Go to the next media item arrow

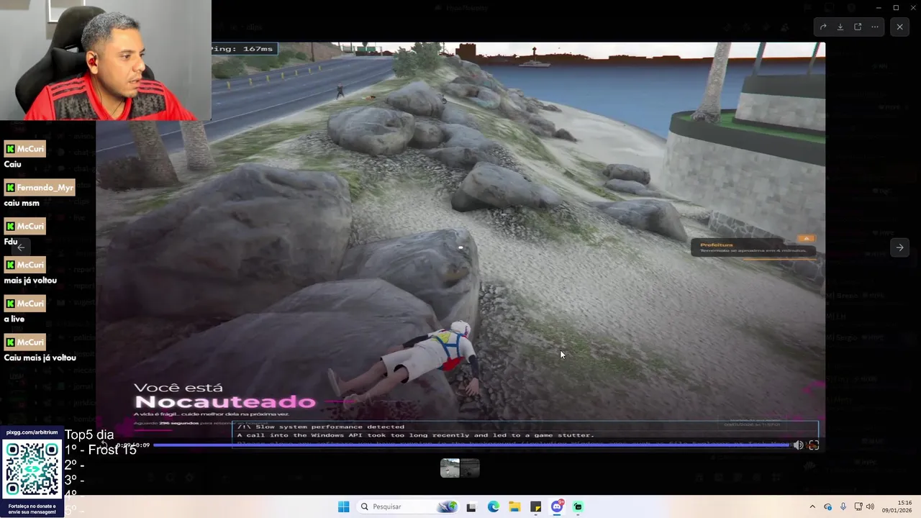point(899,247)
